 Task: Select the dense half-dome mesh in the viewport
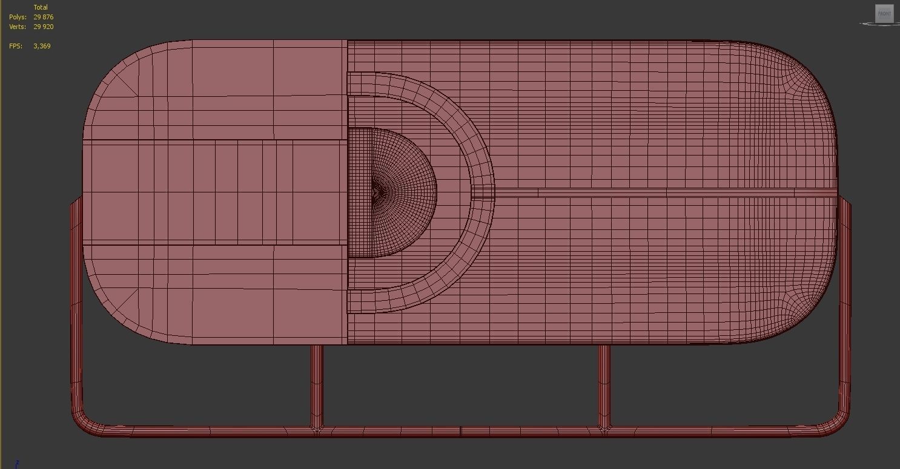391,192
